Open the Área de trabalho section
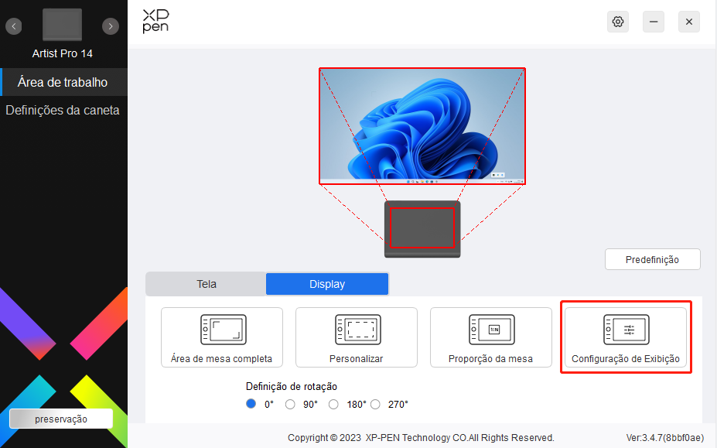 pyautogui.click(x=63, y=82)
